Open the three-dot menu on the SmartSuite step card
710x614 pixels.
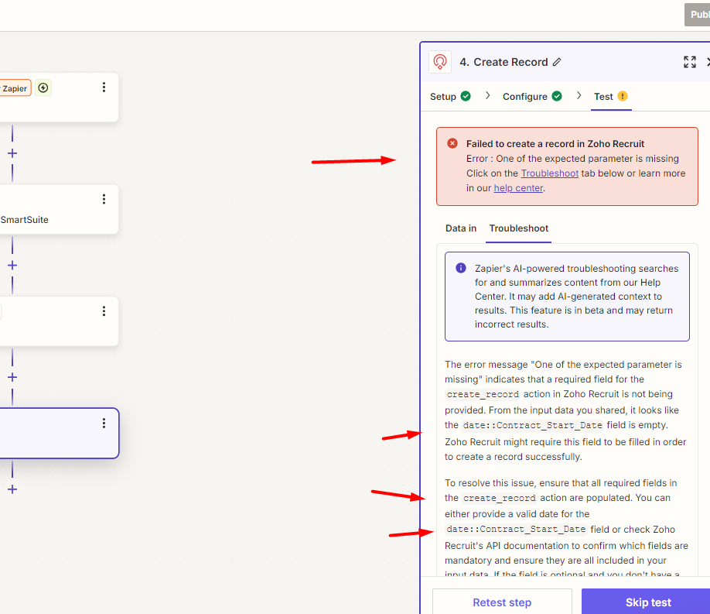pos(104,199)
